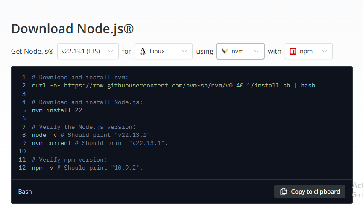Copy the Bash snippet to clipboard
The image size is (363, 209).
(310, 192)
